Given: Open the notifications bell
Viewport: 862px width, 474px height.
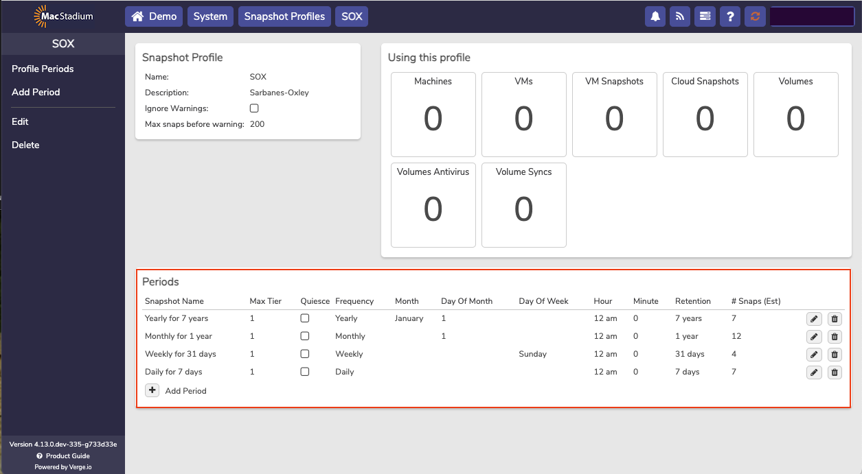Looking at the screenshot, I should coord(655,16).
